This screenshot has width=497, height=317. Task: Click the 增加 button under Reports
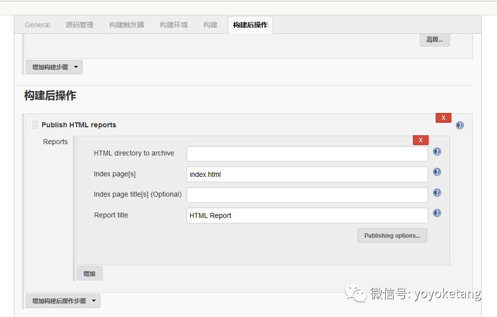coord(90,273)
